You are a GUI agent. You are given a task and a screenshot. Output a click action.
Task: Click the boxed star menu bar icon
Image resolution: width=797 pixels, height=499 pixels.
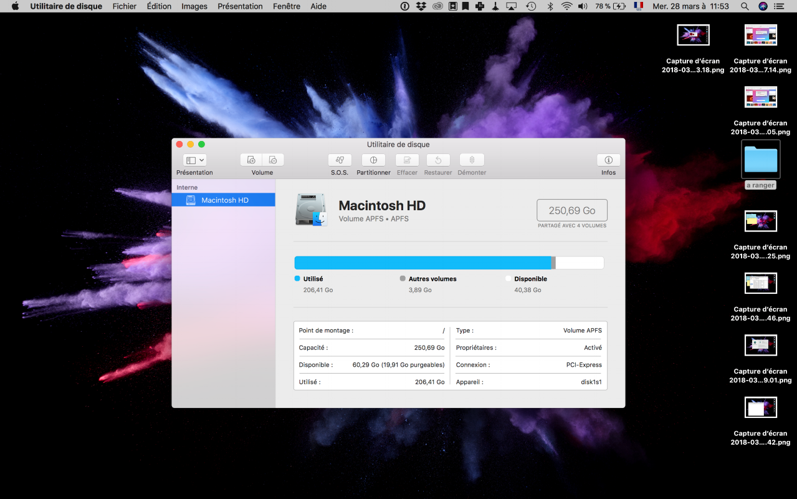[x=454, y=6]
